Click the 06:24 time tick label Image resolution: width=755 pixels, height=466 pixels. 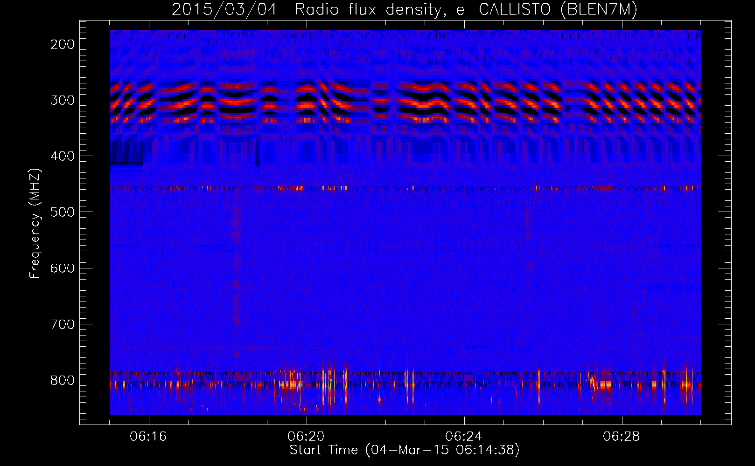pos(464,437)
